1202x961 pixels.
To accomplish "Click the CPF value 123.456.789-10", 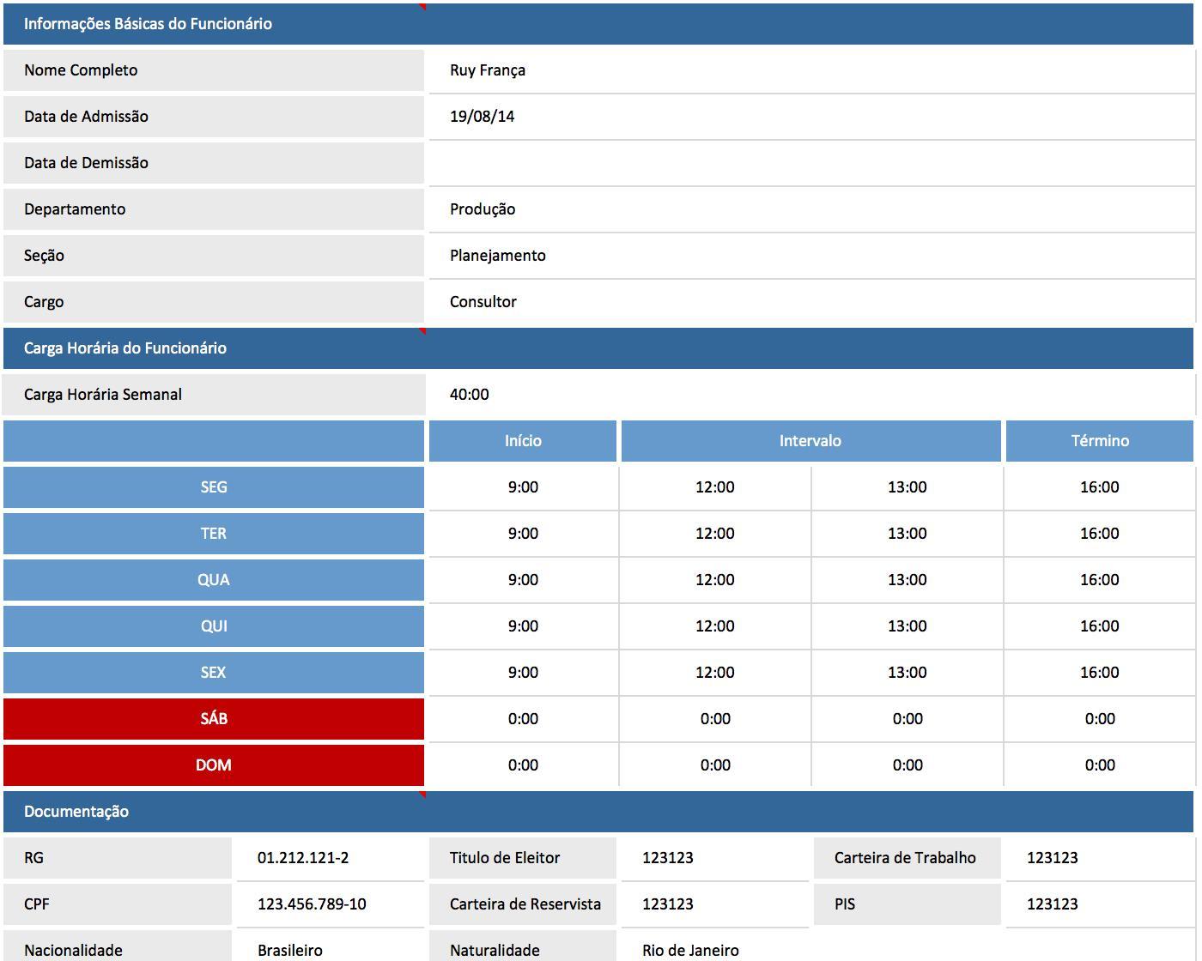I will point(329,904).
